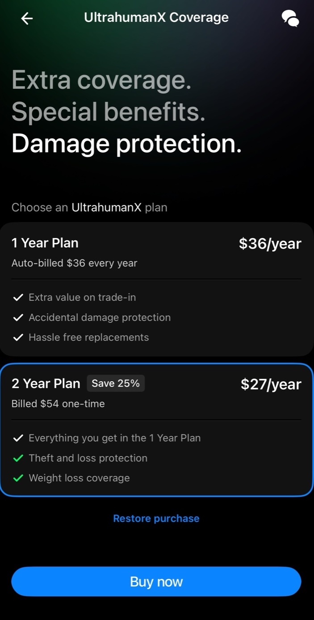The image size is (314, 620).
Task: Click the Billed $54 one-time text
Action: tap(58, 404)
